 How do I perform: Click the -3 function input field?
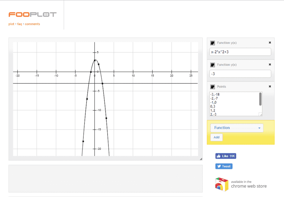(x=240, y=74)
